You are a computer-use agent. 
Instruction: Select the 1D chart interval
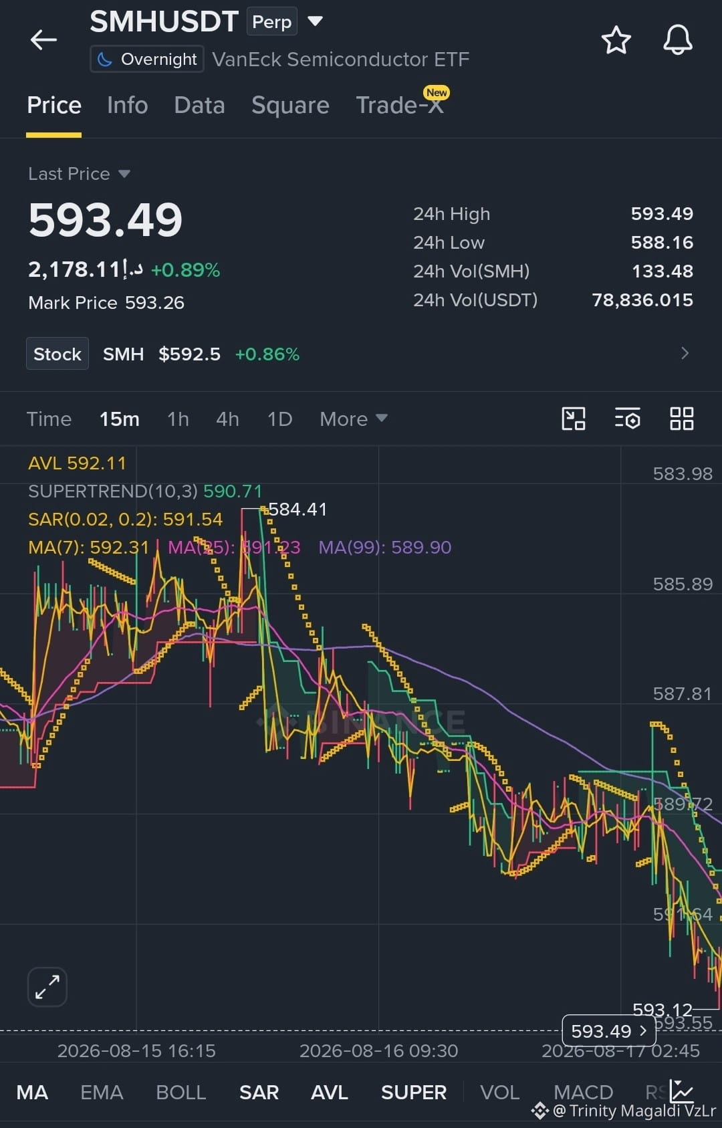[x=279, y=419]
